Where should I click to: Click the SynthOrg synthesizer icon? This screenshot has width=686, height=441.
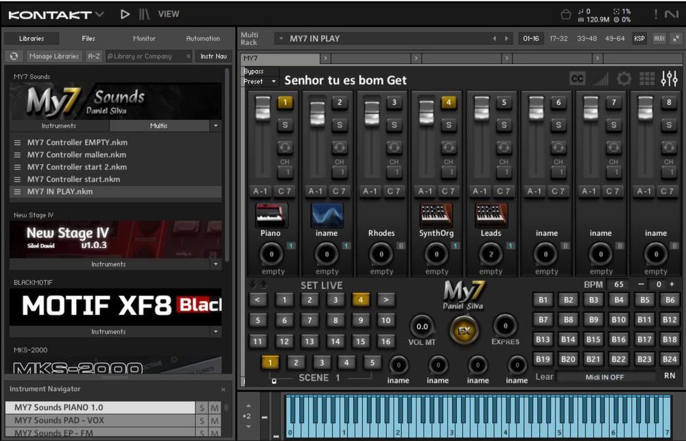[436, 215]
